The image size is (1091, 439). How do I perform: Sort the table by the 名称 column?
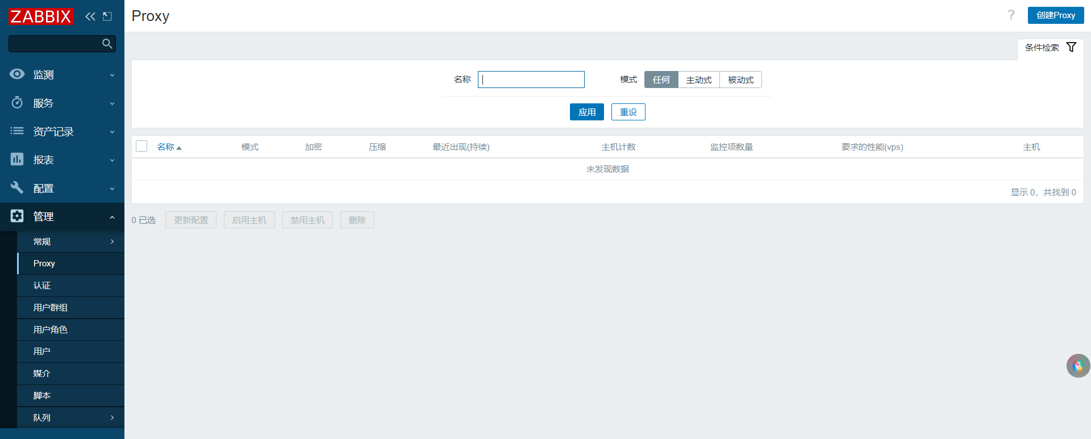coord(165,147)
